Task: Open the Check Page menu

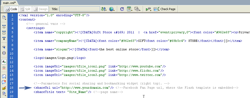Action: (165, 9)
